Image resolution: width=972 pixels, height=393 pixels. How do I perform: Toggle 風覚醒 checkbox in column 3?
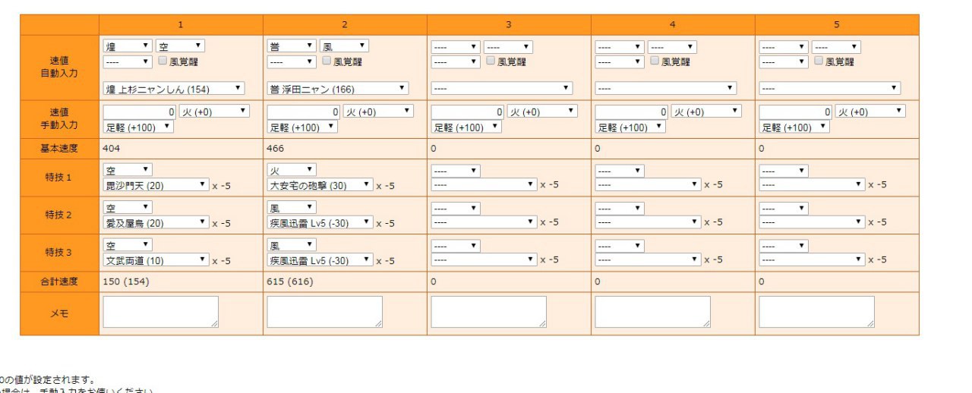click(x=491, y=61)
